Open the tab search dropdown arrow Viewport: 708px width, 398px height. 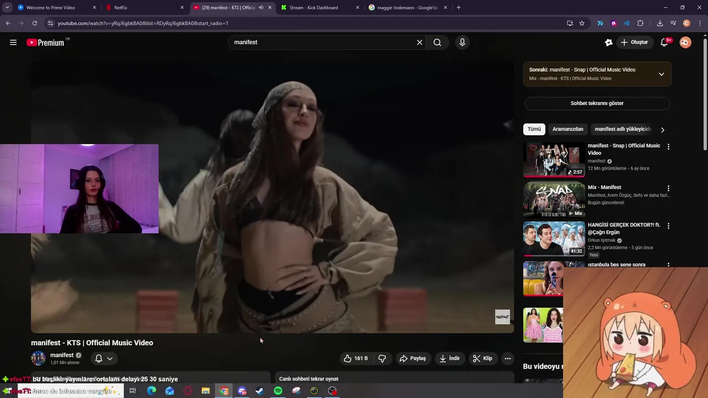7,8
